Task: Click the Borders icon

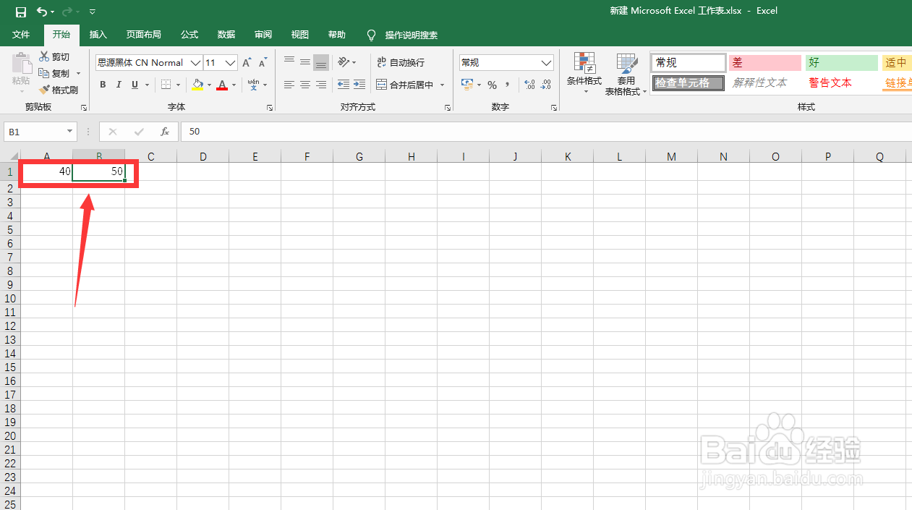Action: click(x=166, y=85)
